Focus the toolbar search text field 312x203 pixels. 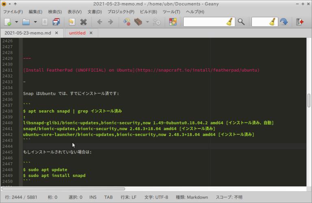[x=205, y=22]
